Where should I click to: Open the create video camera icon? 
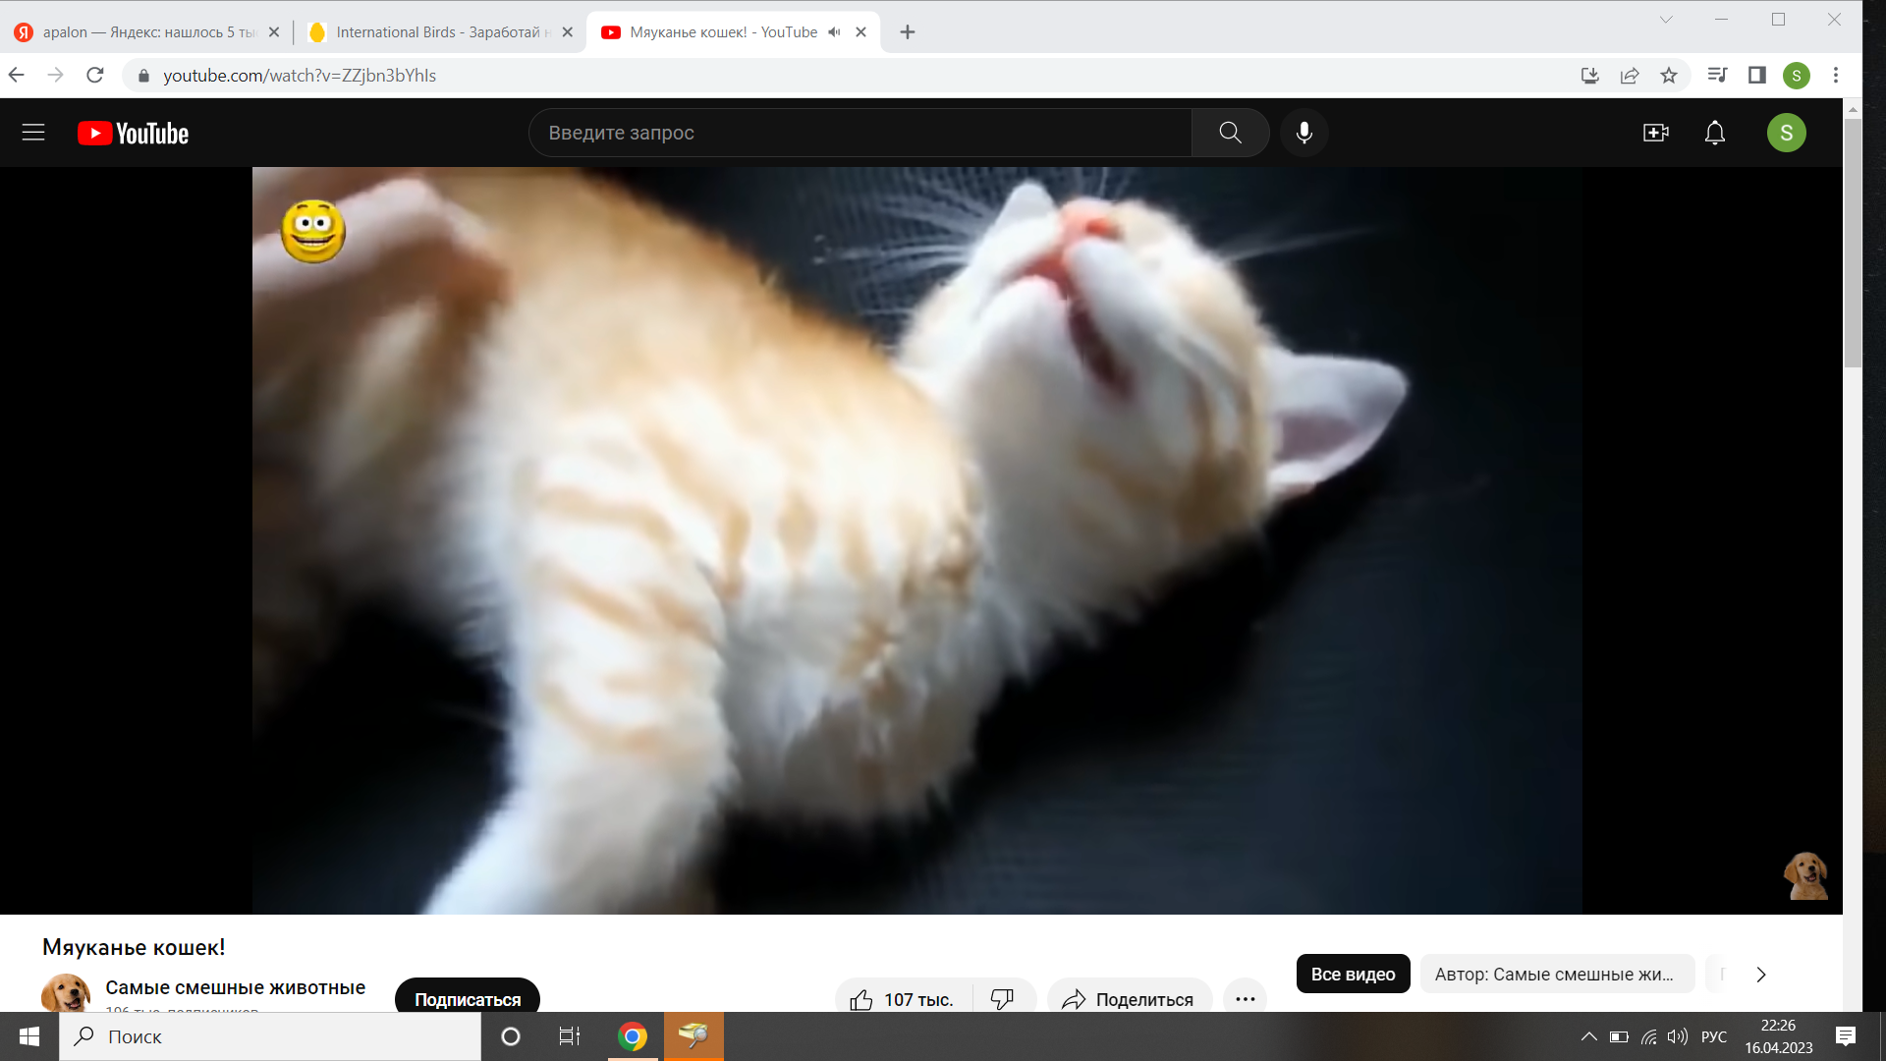pyautogui.click(x=1656, y=133)
